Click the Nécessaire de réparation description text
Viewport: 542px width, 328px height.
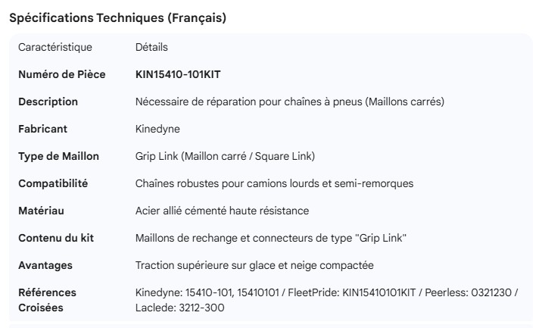288,102
